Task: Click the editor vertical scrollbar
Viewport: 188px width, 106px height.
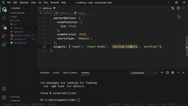Action: tap(187, 46)
